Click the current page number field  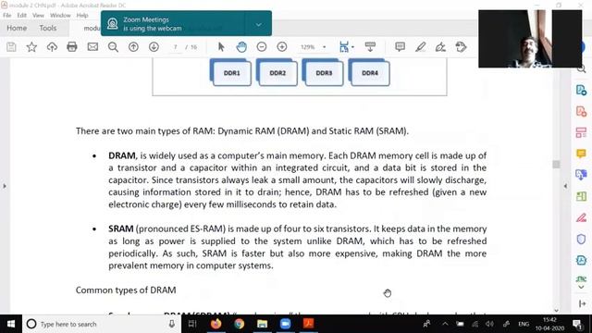coord(175,47)
